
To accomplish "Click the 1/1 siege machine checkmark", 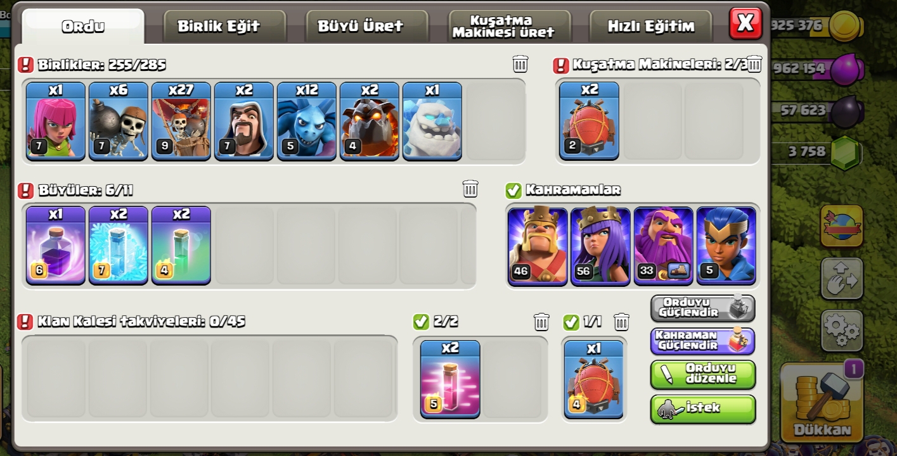I will coord(571,322).
